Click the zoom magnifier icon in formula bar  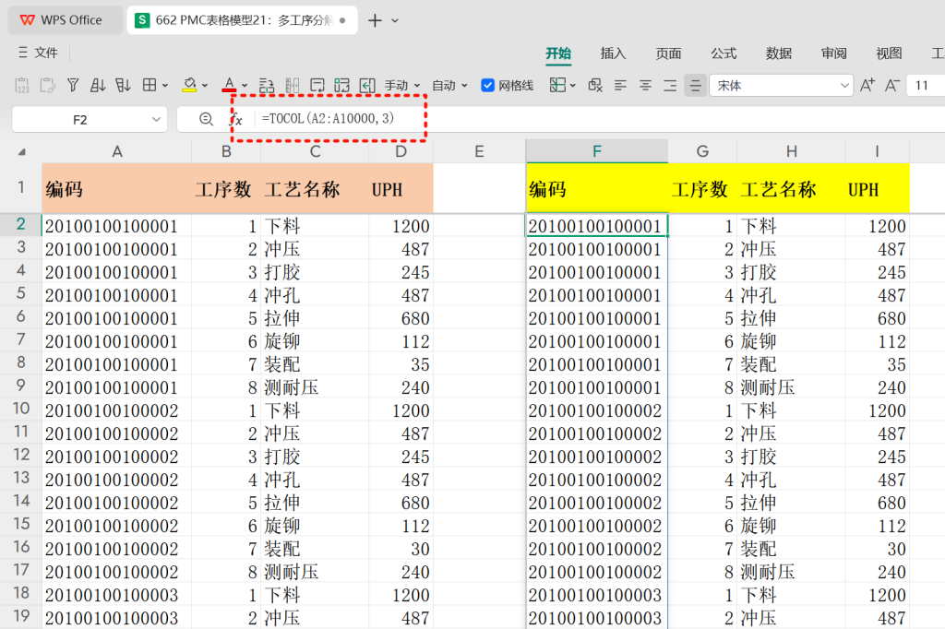(x=206, y=119)
